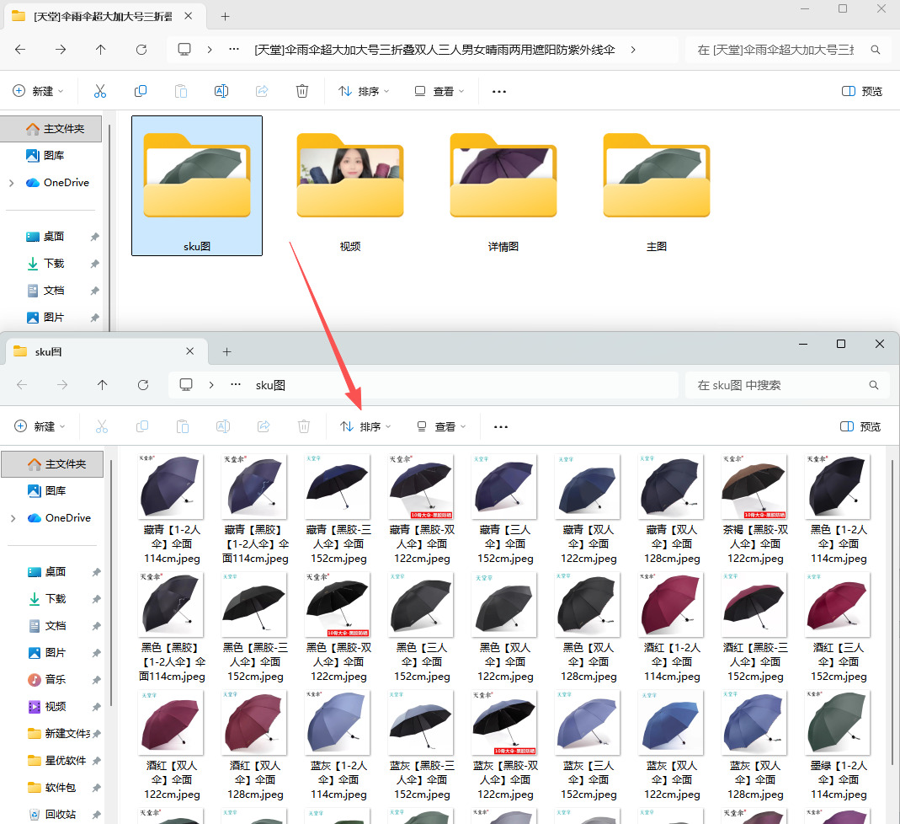Click Delete trash icon in upper window toolbar
This screenshot has height=824, width=900.
pos(302,91)
